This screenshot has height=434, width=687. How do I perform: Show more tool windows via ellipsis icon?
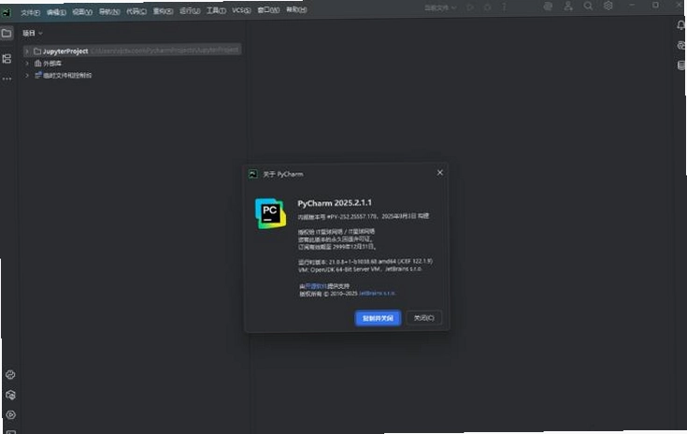7,79
